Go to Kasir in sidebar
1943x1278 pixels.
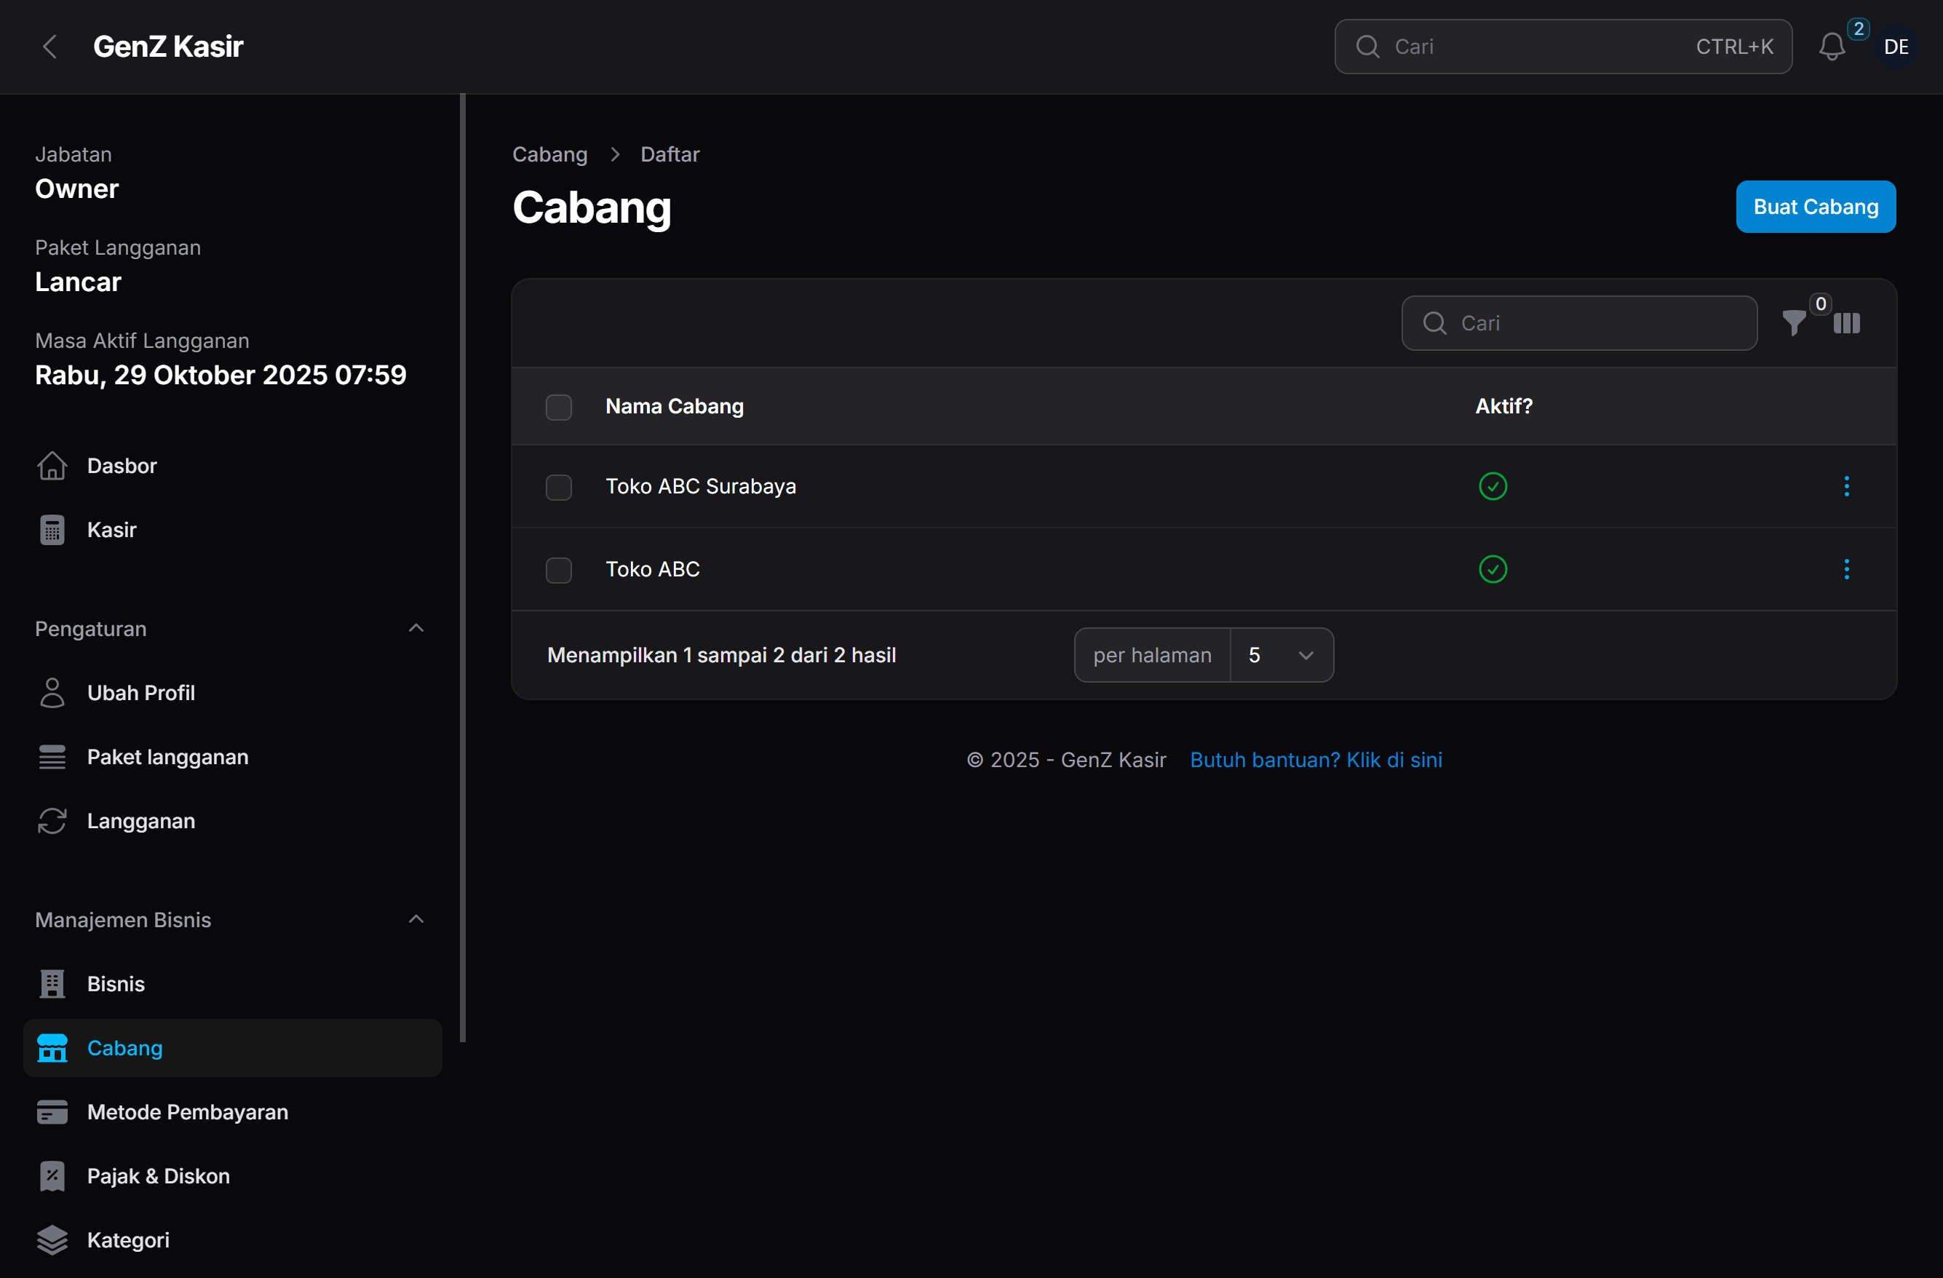[x=112, y=530]
